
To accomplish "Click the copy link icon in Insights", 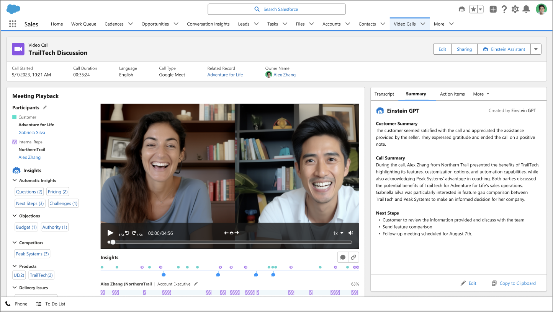I will tap(353, 257).
